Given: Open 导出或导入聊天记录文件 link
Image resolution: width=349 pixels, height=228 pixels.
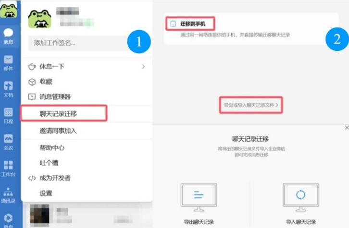Looking at the screenshot, I should point(251,105).
